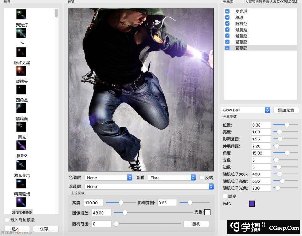The width and height of the screenshot is (302, 236).
Task: Pick the 激光显示 preset icon
Action: 21,183
